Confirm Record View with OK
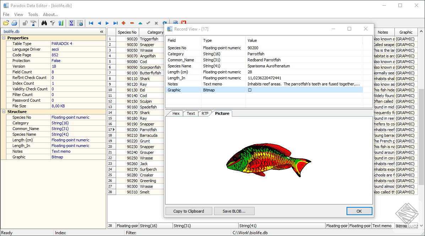 click(x=359, y=211)
